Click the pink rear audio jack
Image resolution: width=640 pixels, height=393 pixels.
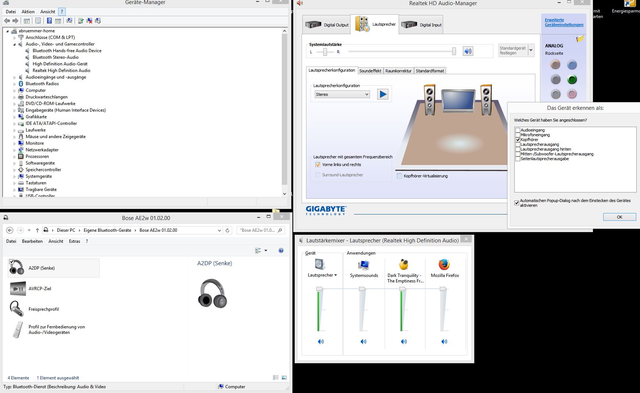tap(572, 94)
